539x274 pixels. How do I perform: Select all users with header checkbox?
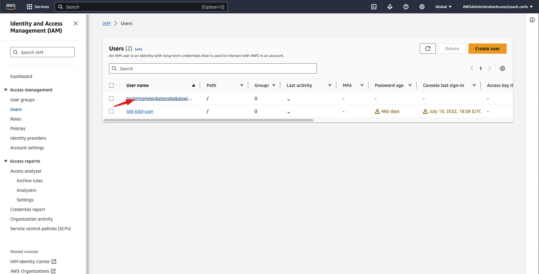tap(111, 85)
